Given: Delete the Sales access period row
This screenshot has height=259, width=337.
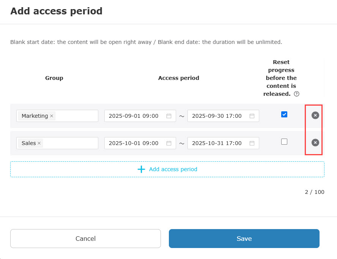Looking at the screenshot, I should click(x=315, y=142).
